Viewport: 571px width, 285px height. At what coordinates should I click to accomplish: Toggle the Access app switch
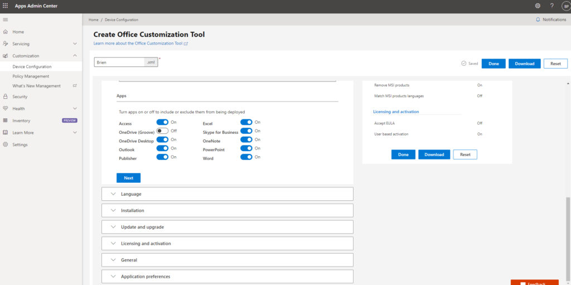tap(162, 123)
